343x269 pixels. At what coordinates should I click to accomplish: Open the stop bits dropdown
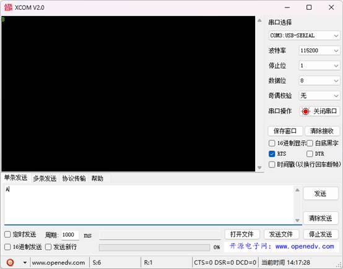pyautogui.click(x=319, y=66)
